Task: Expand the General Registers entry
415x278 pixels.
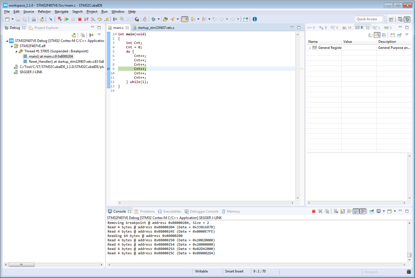Action: pos(310,48)
